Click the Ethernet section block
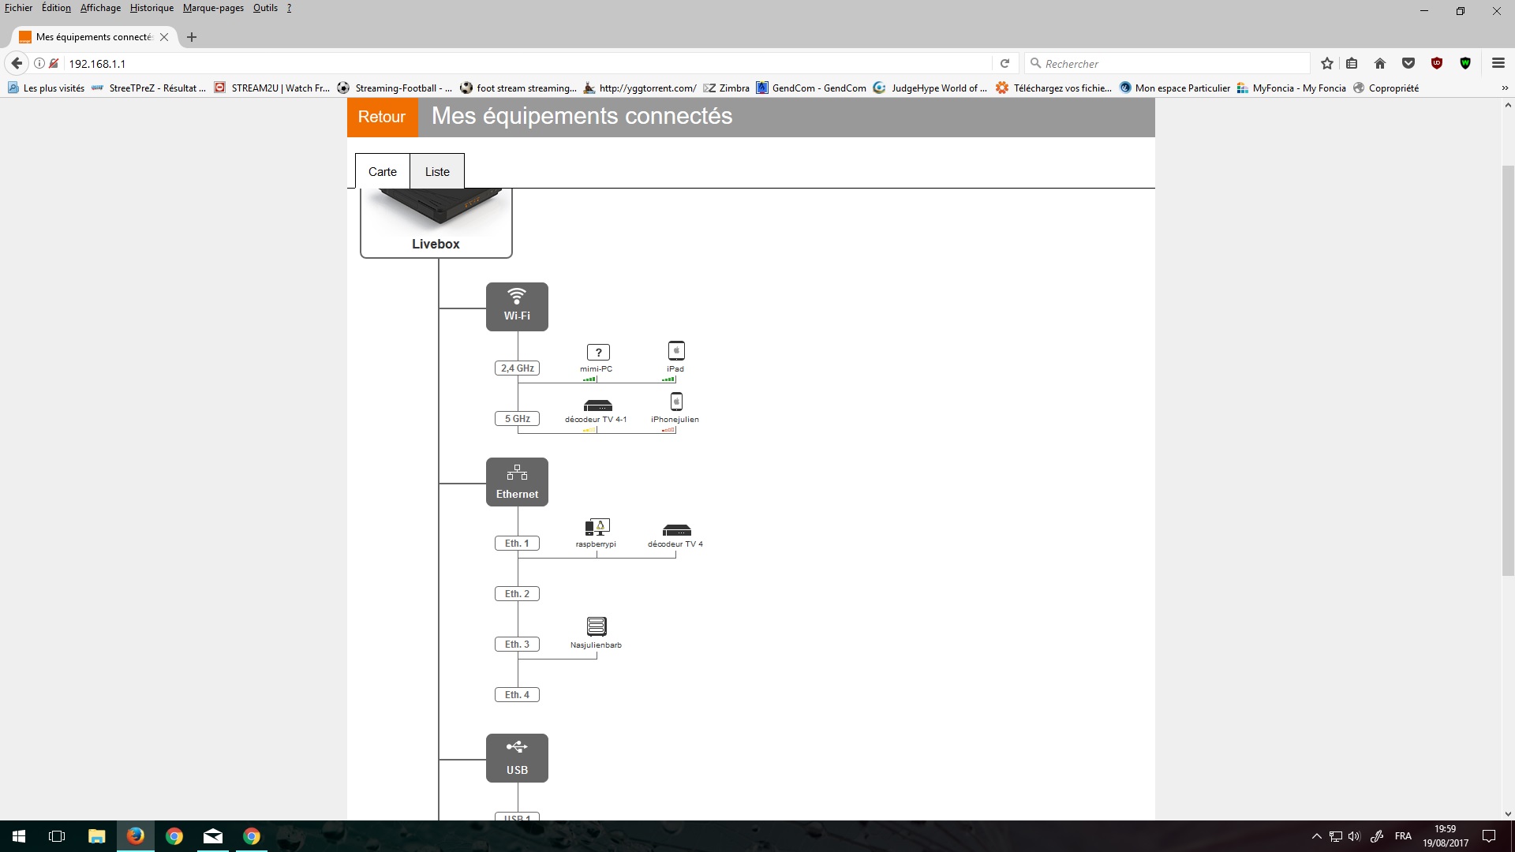The height and width of the screenshot is (852, 1515). pyautogui.click(x=517, y=482)
